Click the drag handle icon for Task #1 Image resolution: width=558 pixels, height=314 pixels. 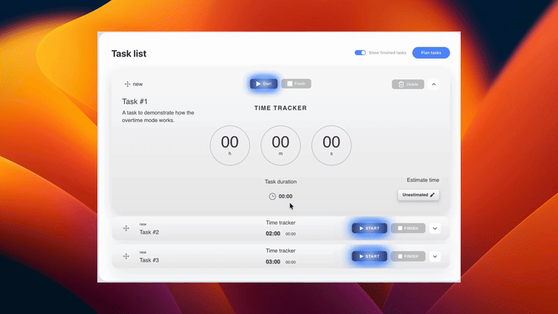tap(127, 84)
